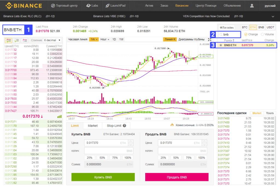The image size is (280, 187).
Task: Click sell quantity input field
Action: [182, 151]
